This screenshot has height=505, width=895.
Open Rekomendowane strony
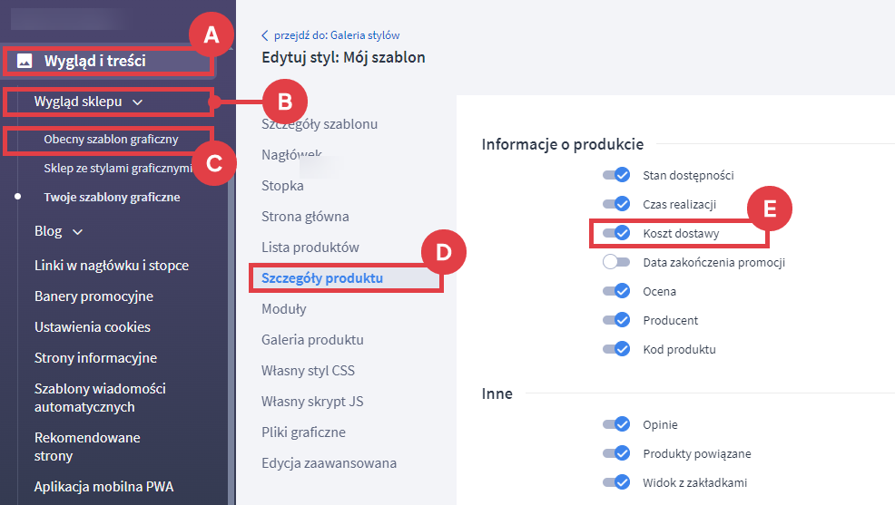coord(87,447)
